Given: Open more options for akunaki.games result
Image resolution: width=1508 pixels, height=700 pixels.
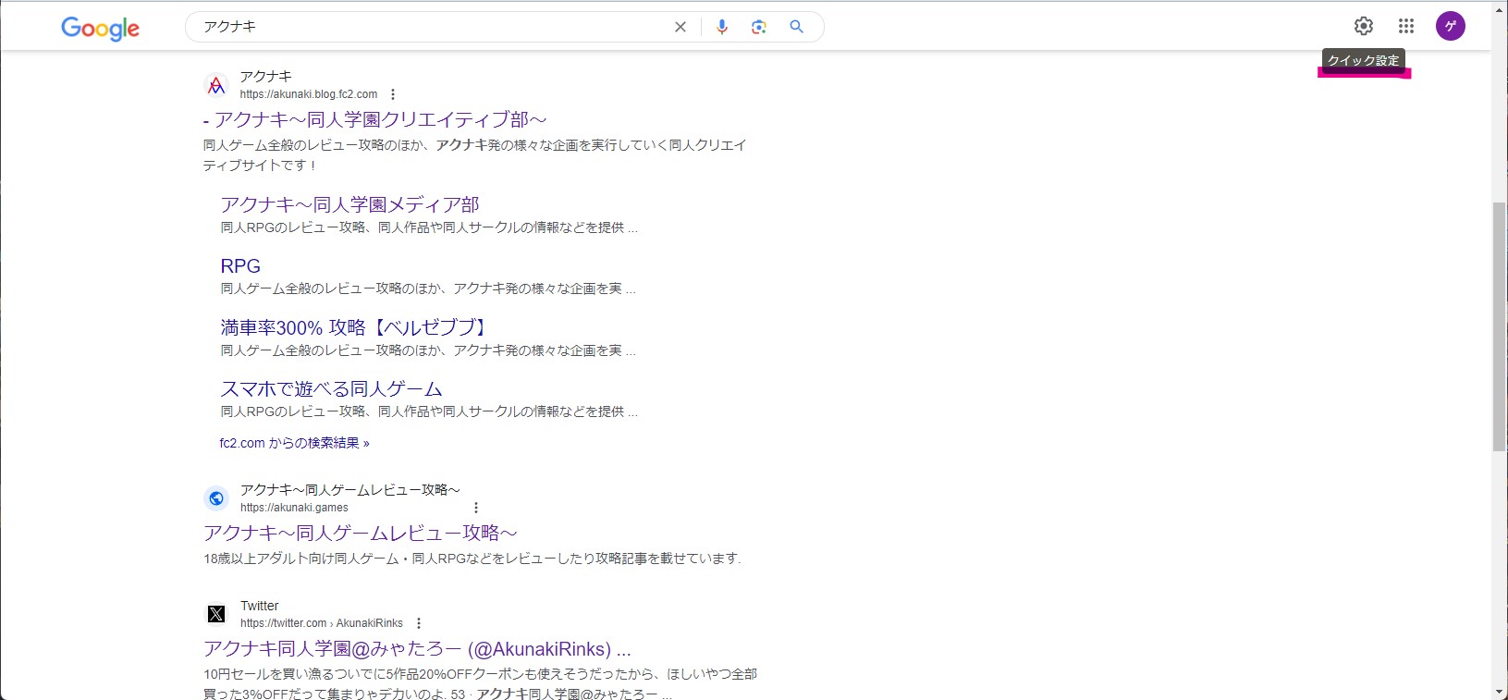Looking at the screenshot, I should [x=476, y=508].
